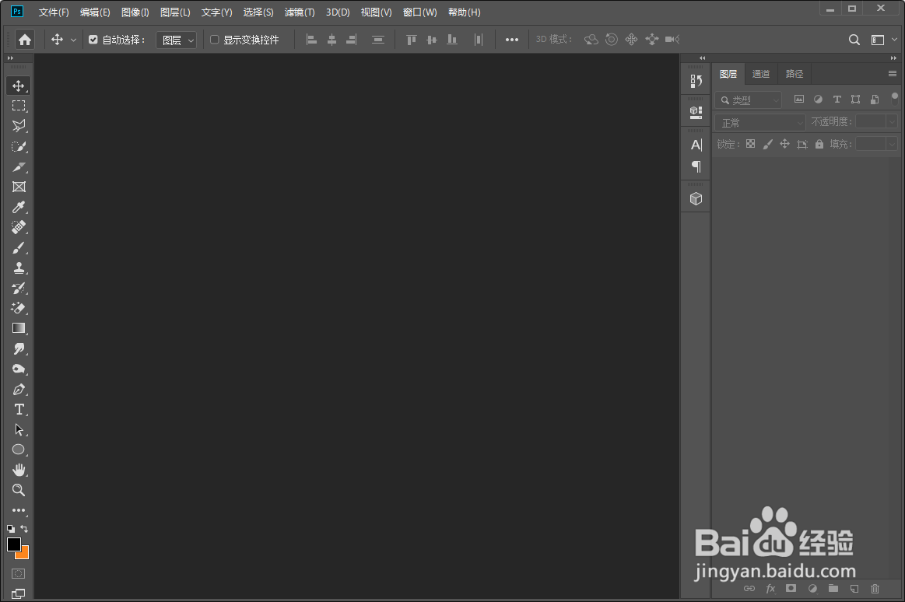Select the Brush tool
Viewport: 905px width, 602px height.
coord(19,248)
